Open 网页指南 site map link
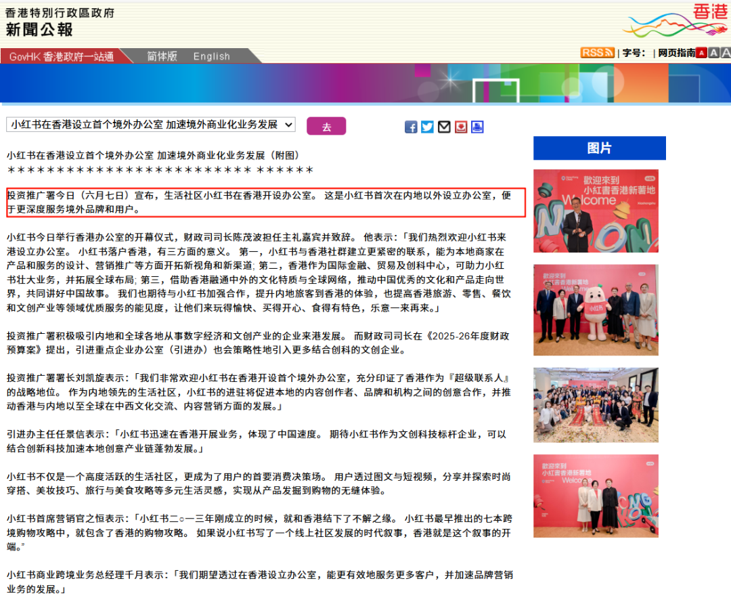The width and height of the screenshot is (731, 602). pos(676,53)
